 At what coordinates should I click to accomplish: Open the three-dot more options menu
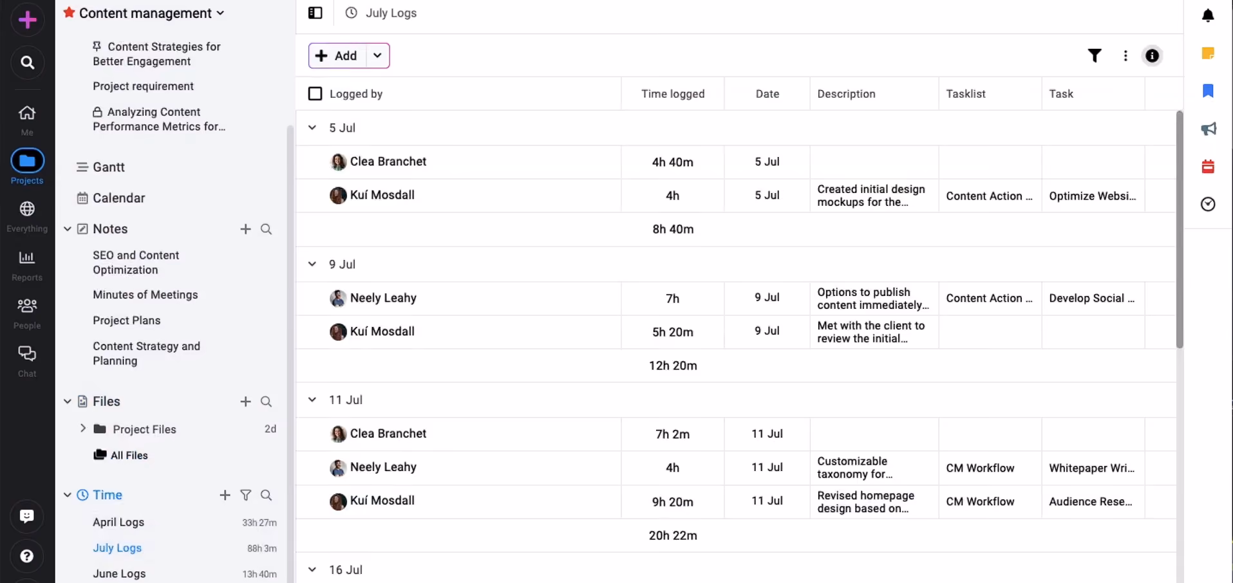click(1125, 55)
